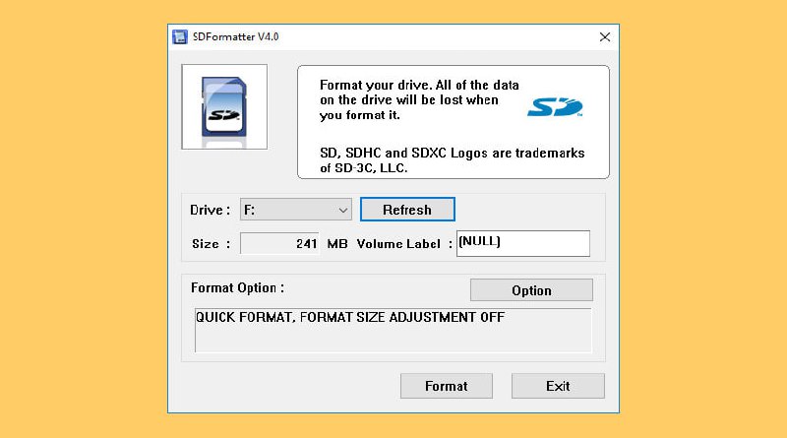The height and width of the screenshot is (438, 787).
Task: Click the "Volume Label :" caption
Action: [403, 243]
